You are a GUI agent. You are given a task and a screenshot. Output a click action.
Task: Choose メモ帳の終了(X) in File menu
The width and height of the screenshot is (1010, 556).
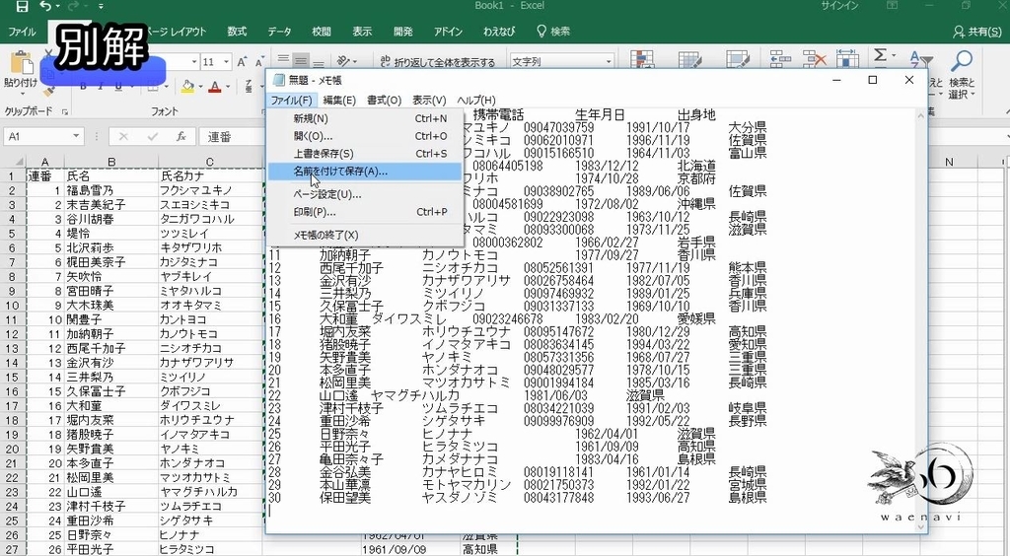pos(365,235)
